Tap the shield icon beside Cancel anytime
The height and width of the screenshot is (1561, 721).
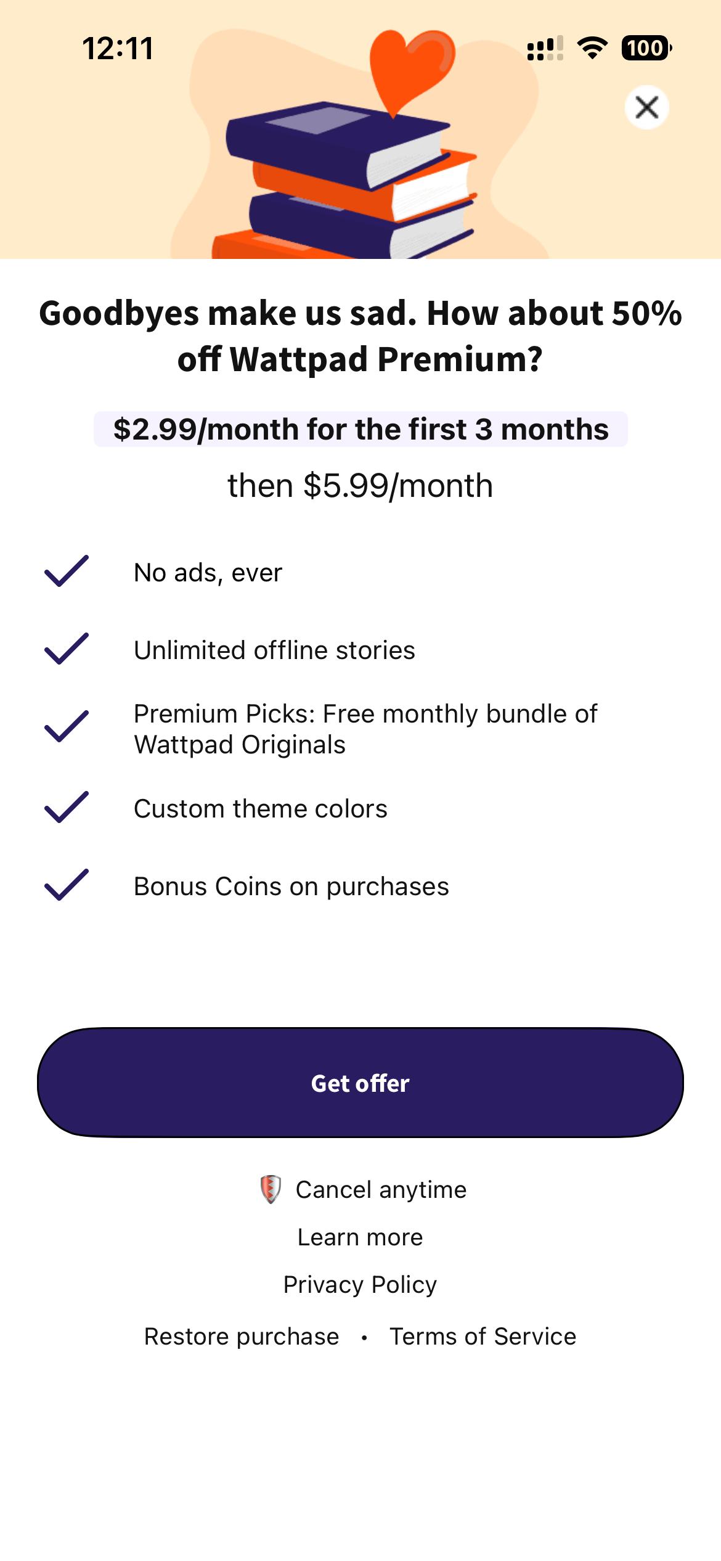pyautogui.click(x=271, y=1189)
